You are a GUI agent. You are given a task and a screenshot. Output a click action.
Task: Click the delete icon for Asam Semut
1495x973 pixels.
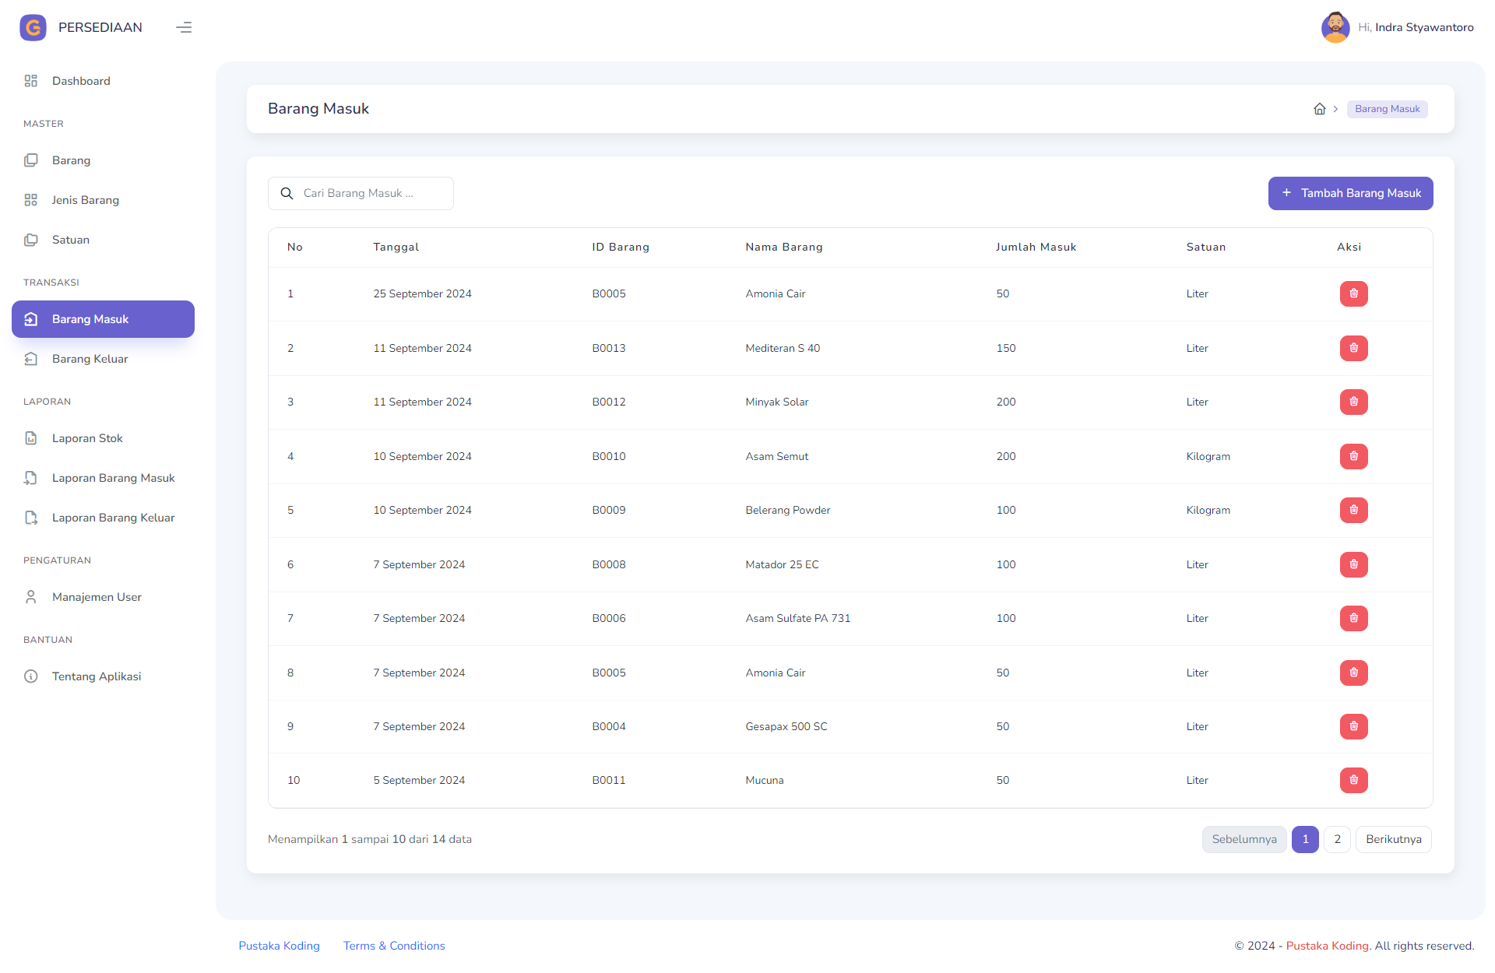pyautogui.click(x=1353, y=455)
